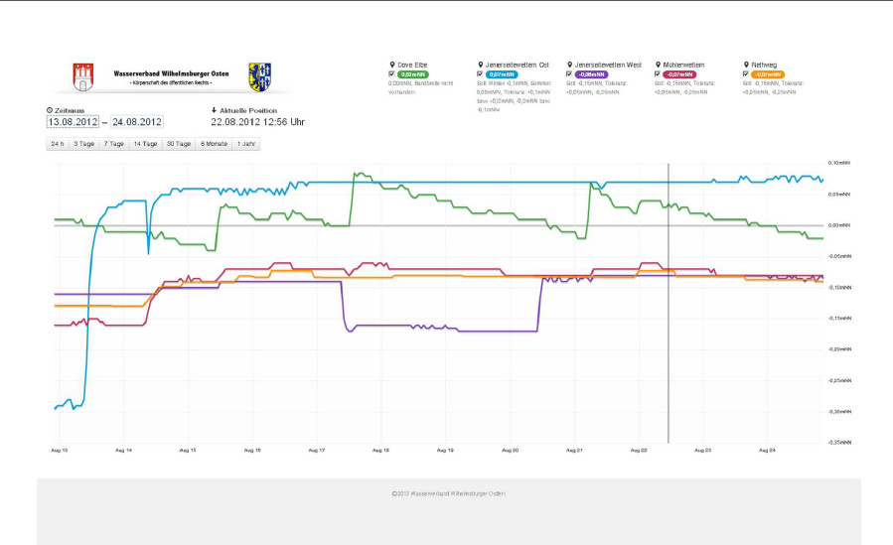The image size is (893, 545).
Task: Switch to the 7 Tage range
Action: click(x=114, y=144)
